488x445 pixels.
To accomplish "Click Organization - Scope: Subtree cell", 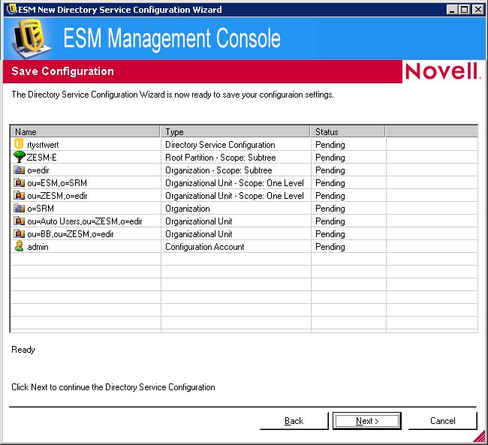I will [218, 170].
